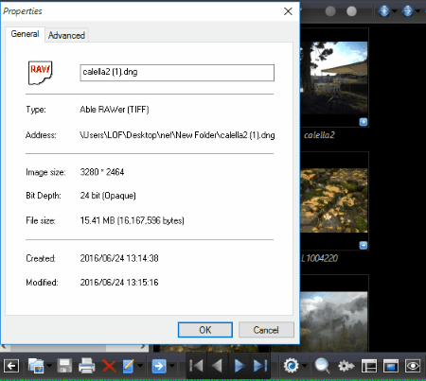Toggle the panel layout icon
Screen dimensions: 426x381
pyautogui.click(x=369, y=366)
